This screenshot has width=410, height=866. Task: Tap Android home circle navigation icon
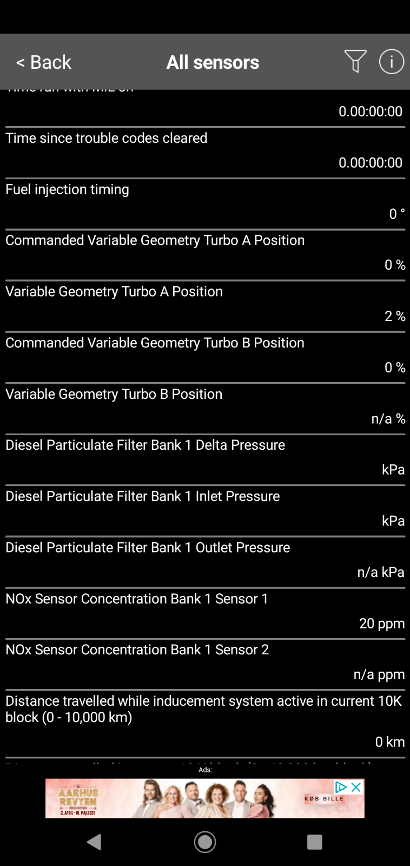tap(205, 842)
